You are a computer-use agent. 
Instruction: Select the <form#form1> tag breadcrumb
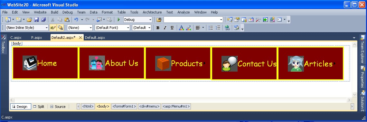click(x=124, y=107)
